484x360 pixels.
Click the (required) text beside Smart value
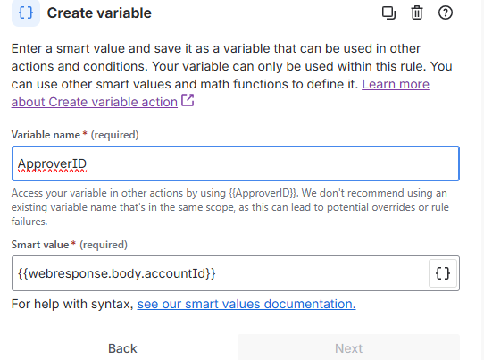point(104,245)
